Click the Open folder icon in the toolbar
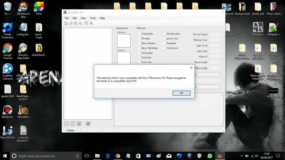Viewport: 285px width, 160px height. tap(71, 23)
